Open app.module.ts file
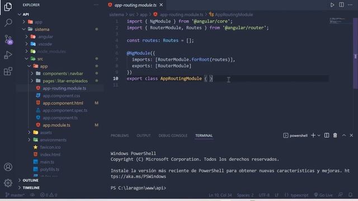The image size is (358, 201). point(56,125)
